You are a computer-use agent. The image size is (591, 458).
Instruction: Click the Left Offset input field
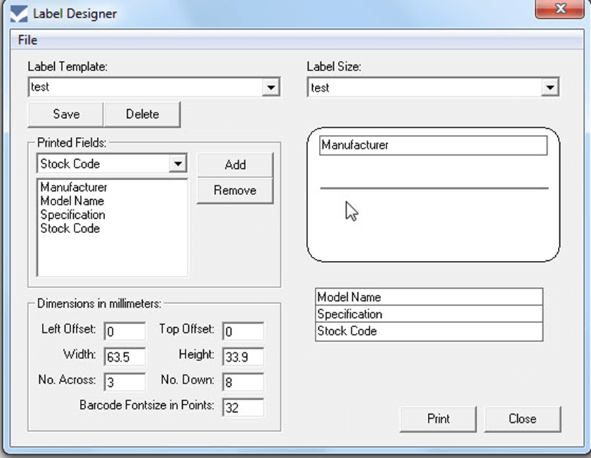coord(125,331)
